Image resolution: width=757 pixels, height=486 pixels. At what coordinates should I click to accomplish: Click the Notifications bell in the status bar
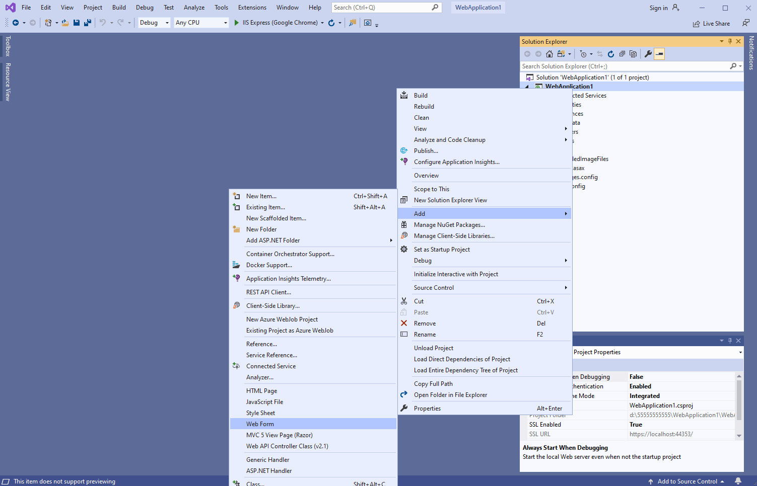tap(738, 481)
